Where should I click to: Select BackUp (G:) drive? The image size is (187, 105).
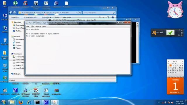[18, 65]
